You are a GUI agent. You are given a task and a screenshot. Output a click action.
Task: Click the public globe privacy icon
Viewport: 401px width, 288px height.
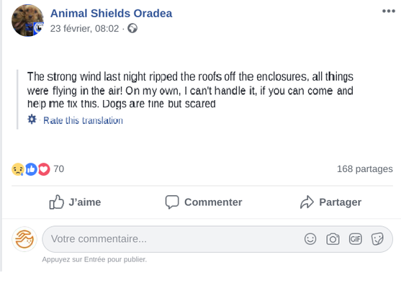pyautogui.click(x=132, y=28)
